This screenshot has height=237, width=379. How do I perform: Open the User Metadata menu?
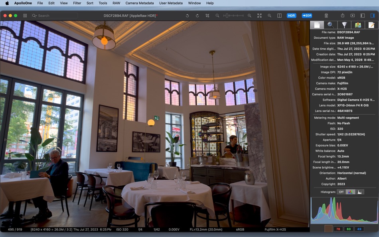tap(171, 3)
